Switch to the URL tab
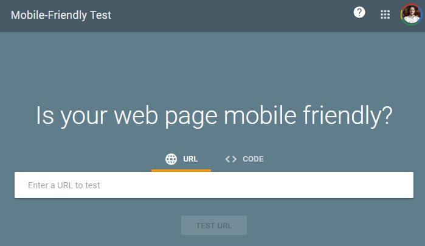 tap(181, 159)
